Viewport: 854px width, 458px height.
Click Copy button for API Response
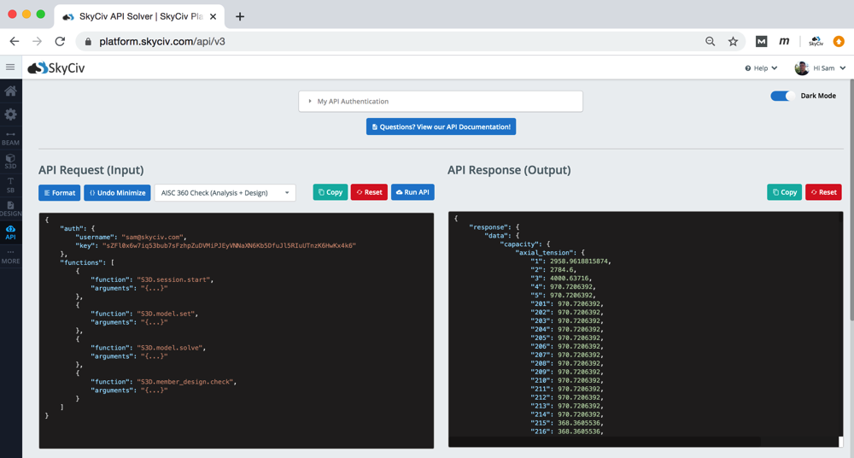(784, 192)
